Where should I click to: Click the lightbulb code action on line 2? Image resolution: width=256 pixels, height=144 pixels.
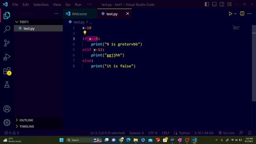click(85, 33)
